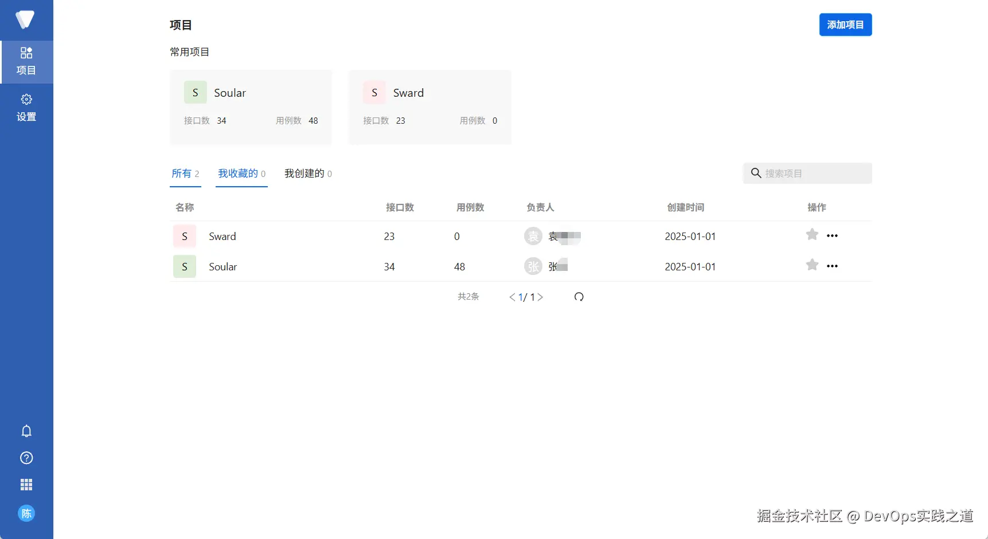Favorite the Soular project with the star
The image size is (988, 539).
(x=812, y=265)
